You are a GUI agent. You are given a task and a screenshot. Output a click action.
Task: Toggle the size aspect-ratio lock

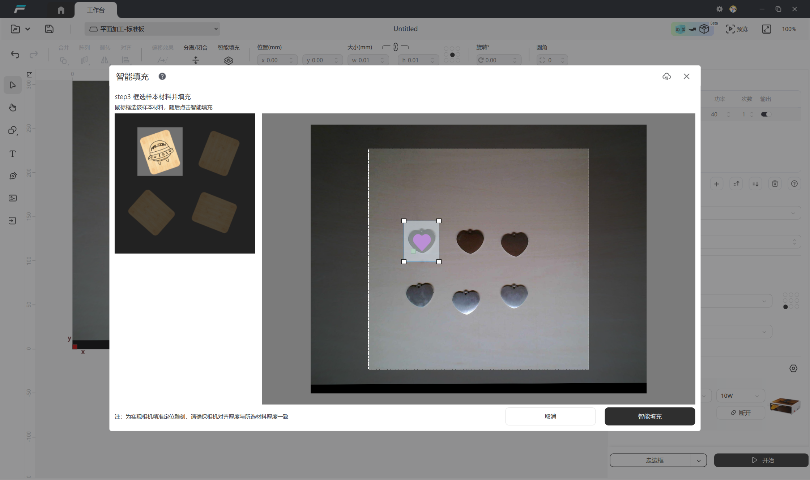coord(396,47)
